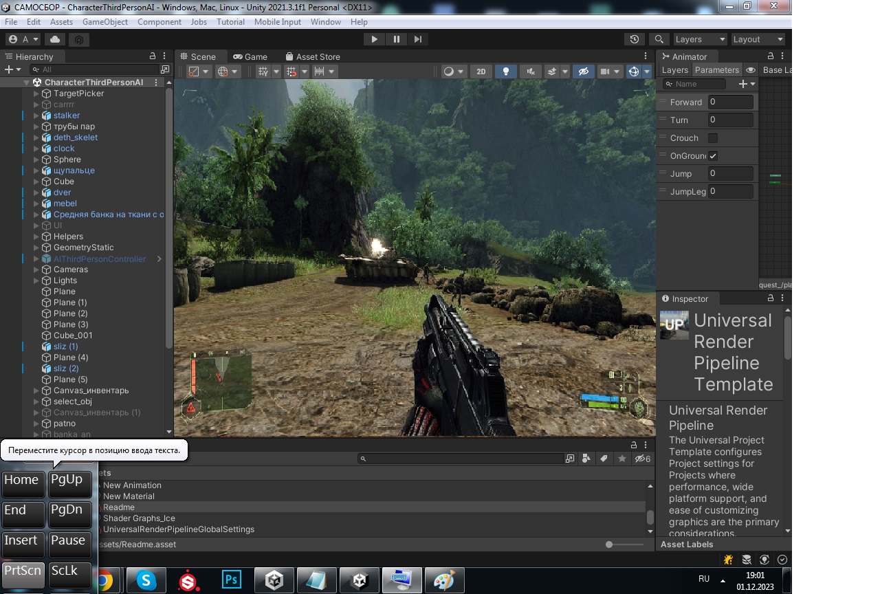The width and height of the screenshot is (880, 594).
Task: Open the GameObject menu
Action: coord(105,22)
